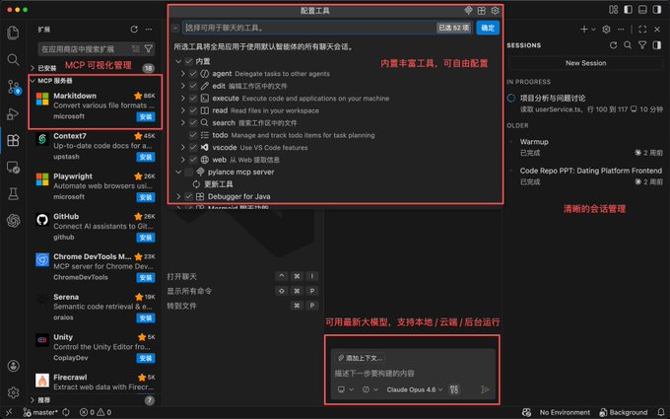The height and width of the screenshot is (419, 670).
Task: Focus the 选择可用于聊天的工具 search field
Action: pos(296,29)
